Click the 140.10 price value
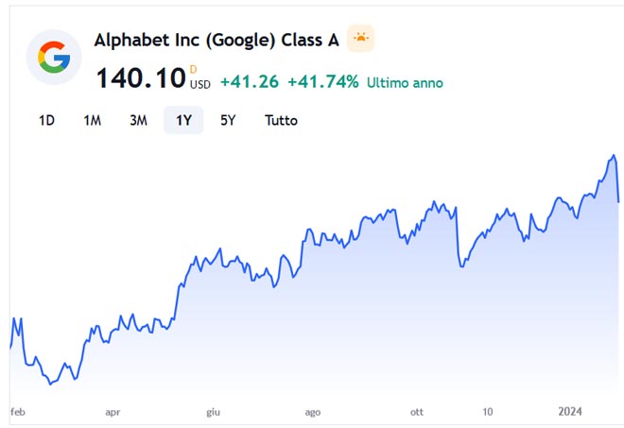This screenshot has height=428, width=624. [x=139, y=78]
